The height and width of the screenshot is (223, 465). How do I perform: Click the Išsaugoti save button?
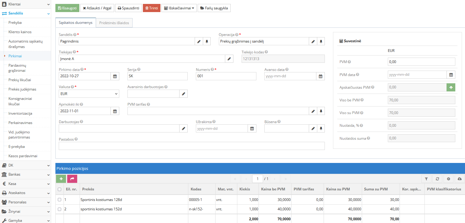67,8
